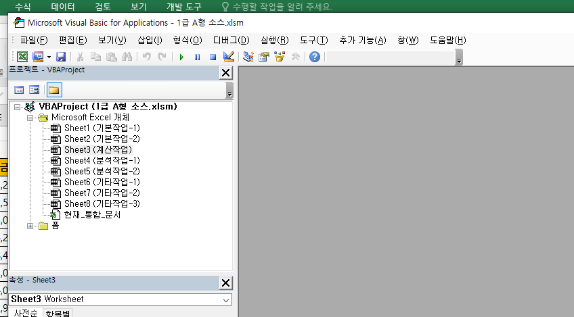Select 현재_통합_문서 in project tree
This screenshot has height=317, width=574.
[92, 215]
